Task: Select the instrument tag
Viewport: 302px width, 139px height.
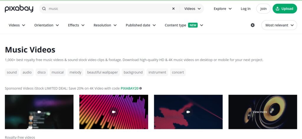Action: 157,72
